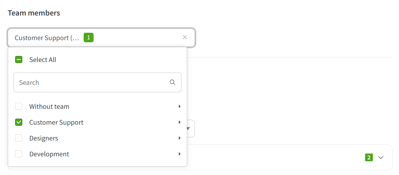Check the Development checkbox
Viewport: 399px width, 175px height.
[x=19, y=154]
